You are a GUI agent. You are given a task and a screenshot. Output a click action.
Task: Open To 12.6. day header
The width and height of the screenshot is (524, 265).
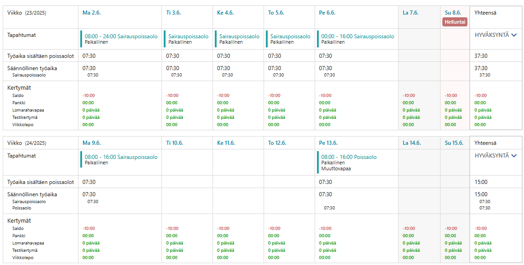pyautogui.click(x=277, y=143)
